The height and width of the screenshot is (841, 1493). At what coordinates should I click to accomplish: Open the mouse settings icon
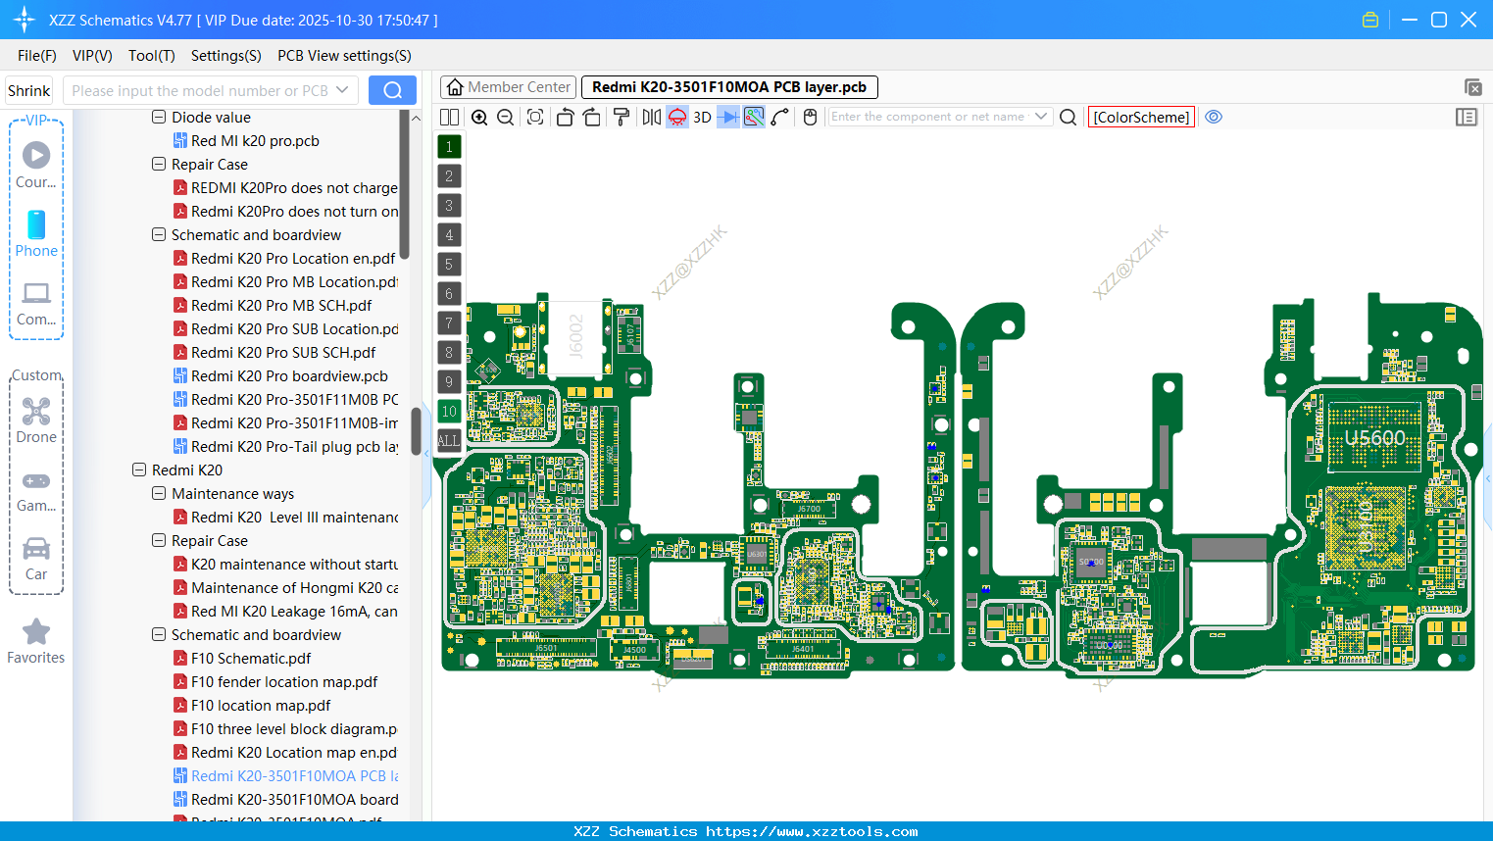coord(809,116)
